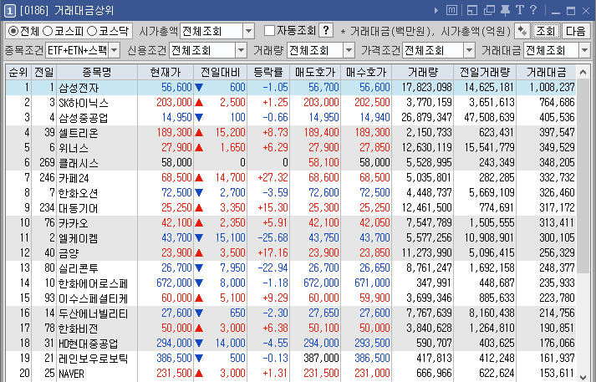This screenshot has width=596, height=382.
Task: Open font settings with the T icon
Action: [x=520, y=10]
